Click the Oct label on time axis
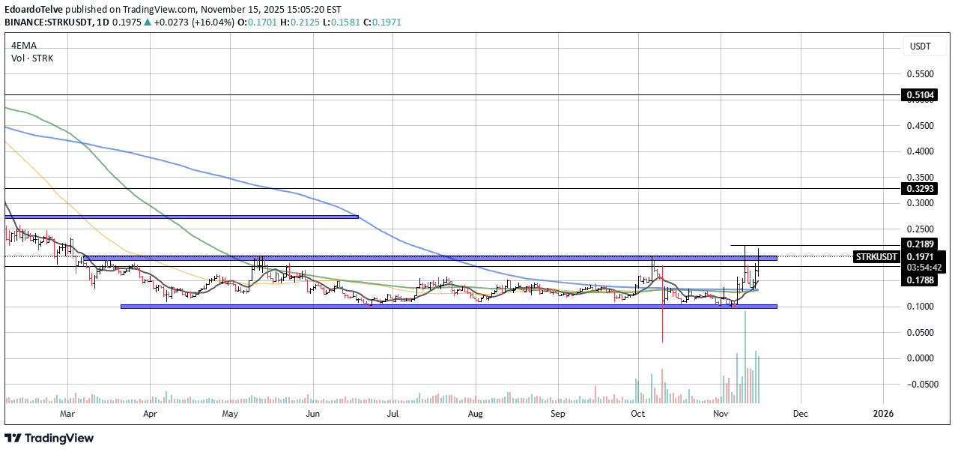The image size is (955, 452). 638,413
